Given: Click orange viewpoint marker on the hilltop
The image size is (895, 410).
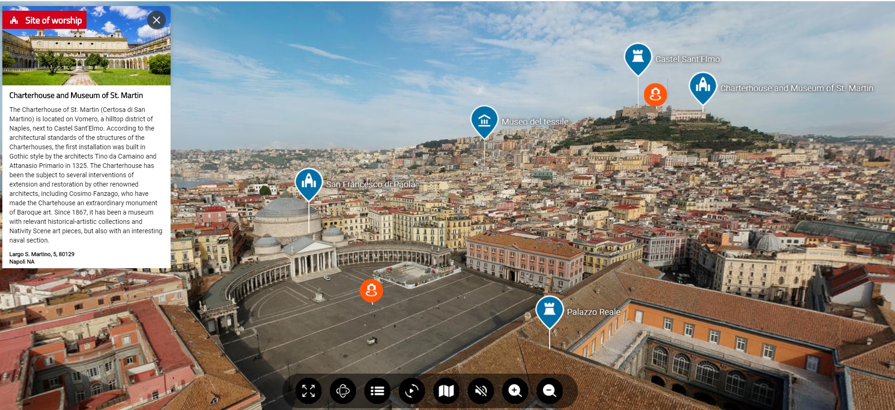Looking at the screenshot, I should (655, 95).
